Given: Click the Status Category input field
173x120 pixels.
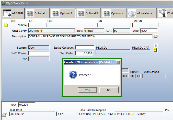Looking at the screenshot, I should (x=85, y=48).
